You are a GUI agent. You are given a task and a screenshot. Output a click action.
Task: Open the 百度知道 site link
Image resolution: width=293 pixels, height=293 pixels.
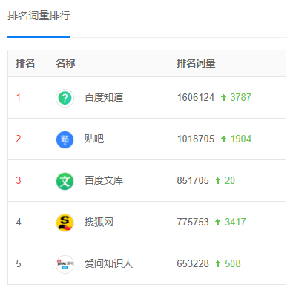[x=104, y=97]
